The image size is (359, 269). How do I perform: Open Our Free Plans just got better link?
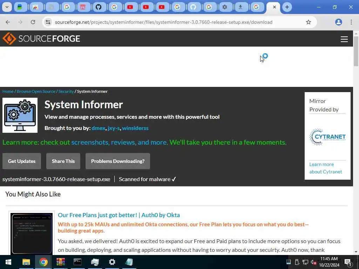[x=119, y=215]
